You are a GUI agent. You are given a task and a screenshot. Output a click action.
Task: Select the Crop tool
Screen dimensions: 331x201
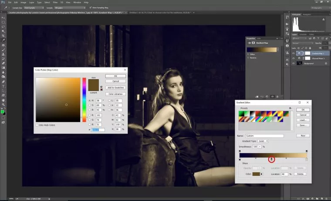coord(3,36)
